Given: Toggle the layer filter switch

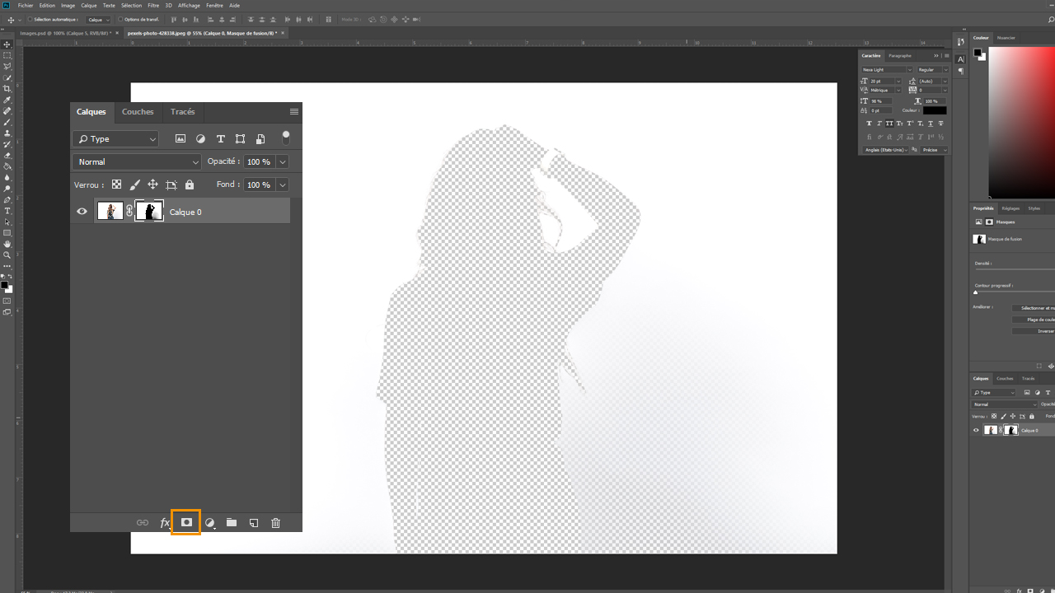Looking at the screenshot, I should coord(286,138).
